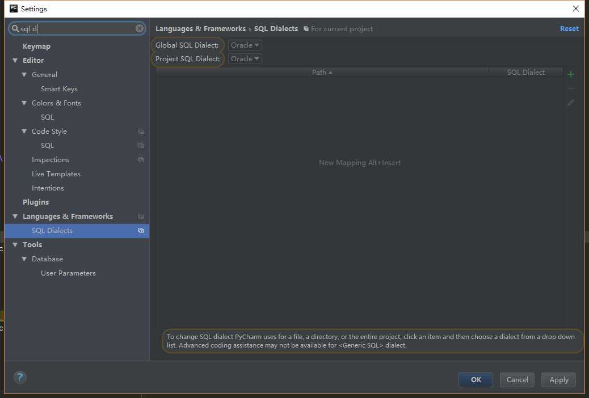The width and height of the screenshot is (589, 398).
Task: Click Cancel button
Action: (517, 380)
